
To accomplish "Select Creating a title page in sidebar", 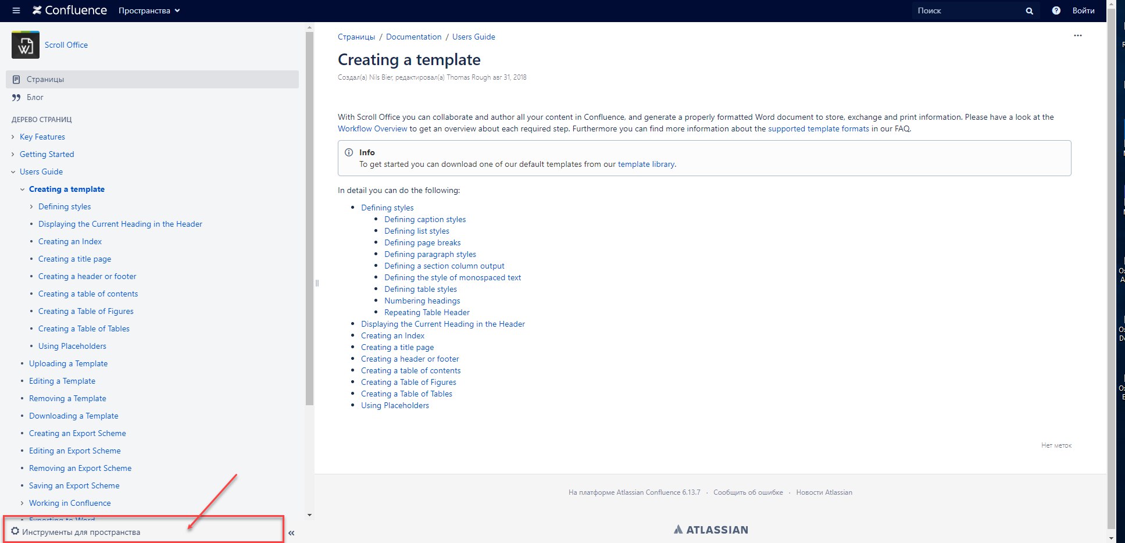I will [74, 259].
